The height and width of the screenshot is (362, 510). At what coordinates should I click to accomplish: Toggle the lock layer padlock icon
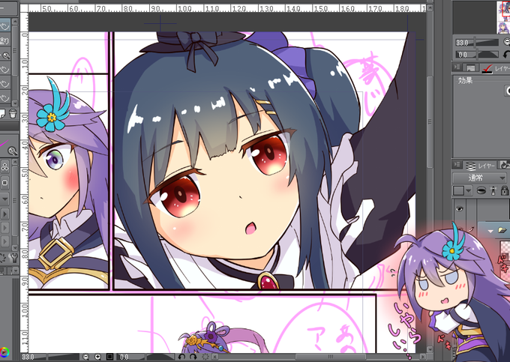(505, 191)
